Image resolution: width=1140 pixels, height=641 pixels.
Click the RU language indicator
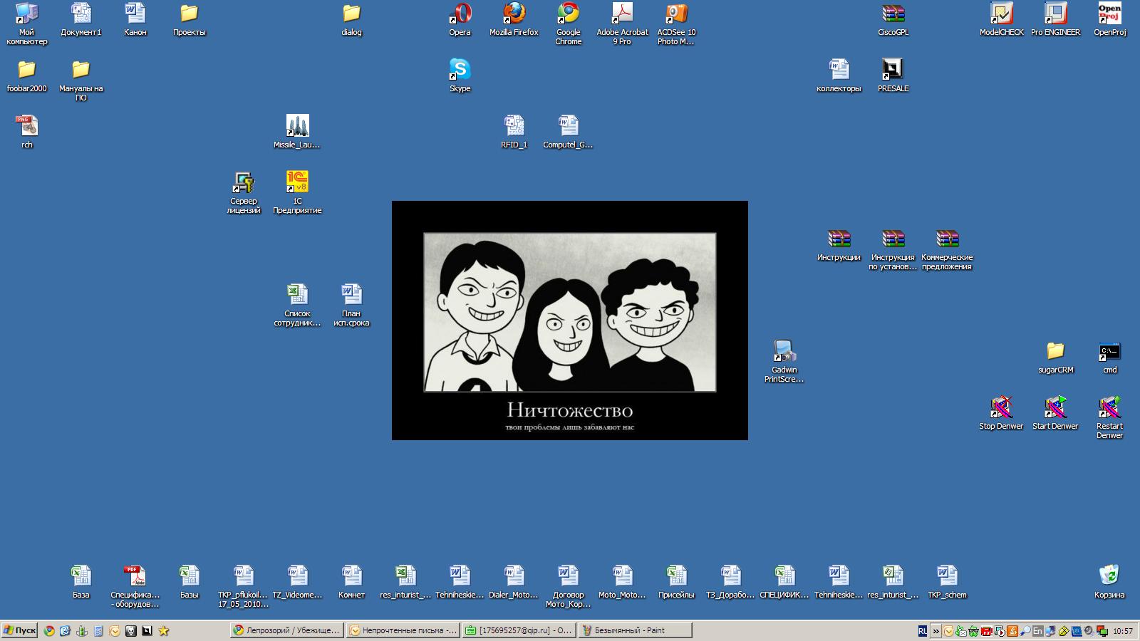tap(923, 630)
